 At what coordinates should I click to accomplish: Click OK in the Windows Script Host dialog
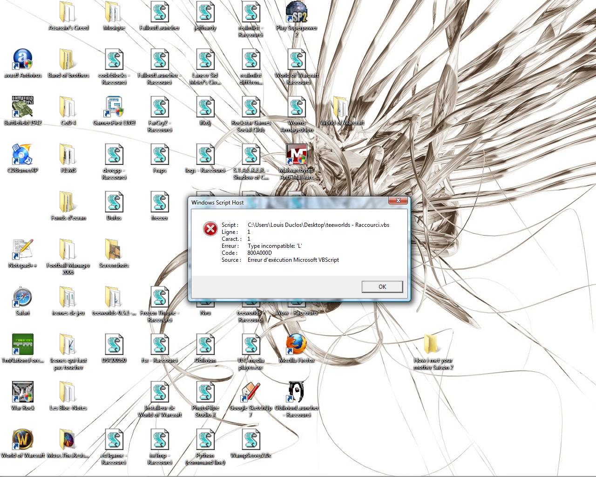[382, 286]
